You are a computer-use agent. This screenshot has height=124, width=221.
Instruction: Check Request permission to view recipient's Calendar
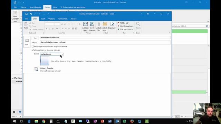[33, 46]
